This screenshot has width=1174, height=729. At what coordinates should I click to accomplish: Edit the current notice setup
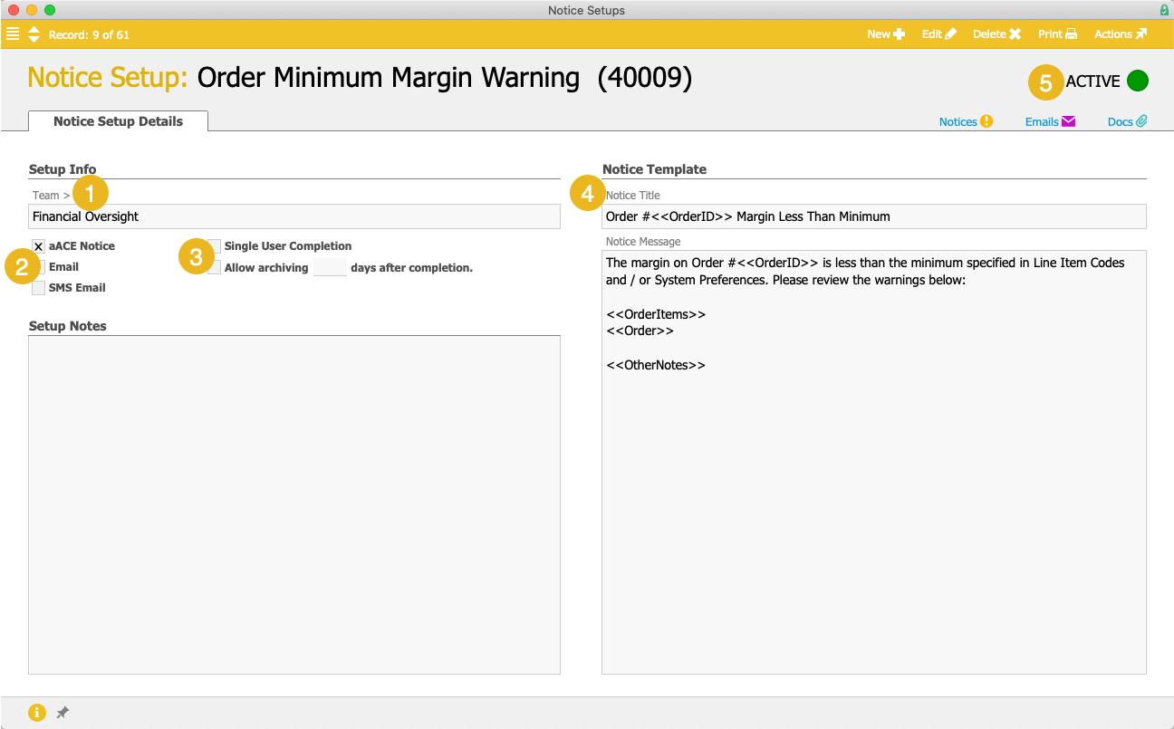click(x=939, y=34)
